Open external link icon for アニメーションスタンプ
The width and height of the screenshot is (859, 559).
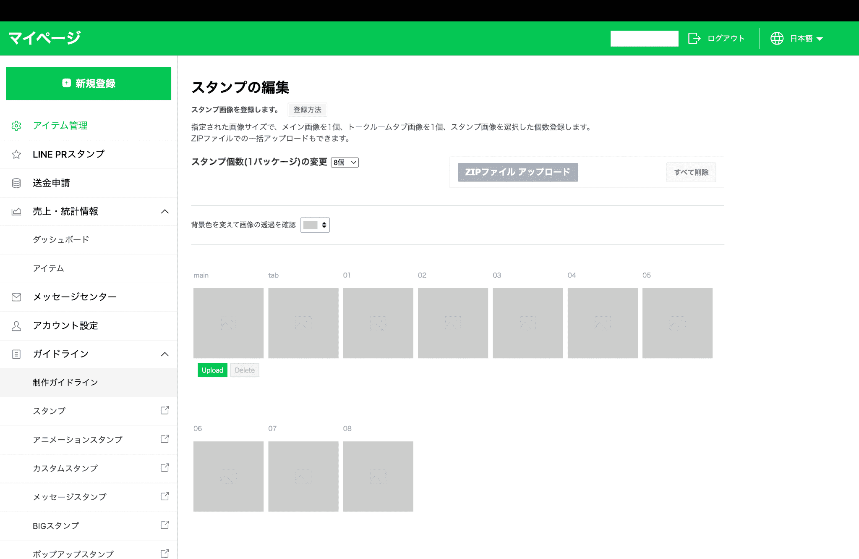[x=165, y=439]
